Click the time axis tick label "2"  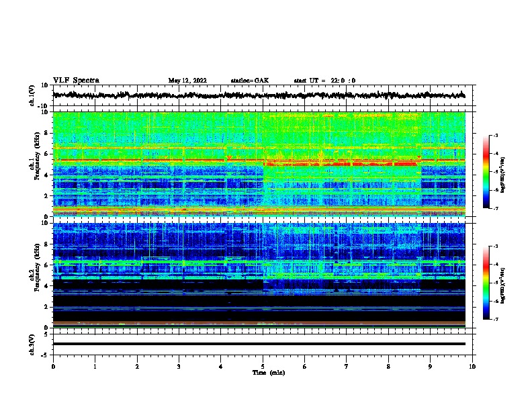137,367
